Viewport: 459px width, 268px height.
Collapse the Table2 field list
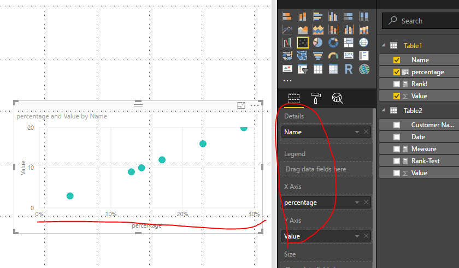[x=383, y=110]
